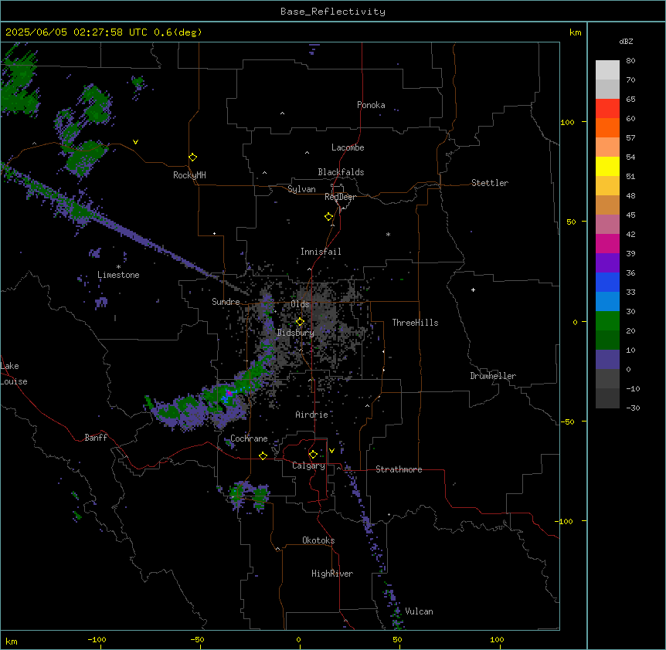666x650 pixels.
Task: Click the violet-purple swatch below 39
Action: [607, 262]
